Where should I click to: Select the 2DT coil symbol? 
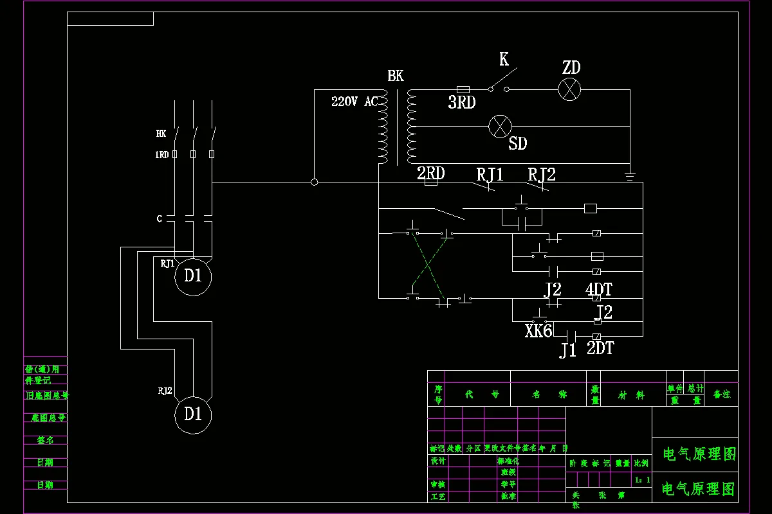click(x=597, y=337)
